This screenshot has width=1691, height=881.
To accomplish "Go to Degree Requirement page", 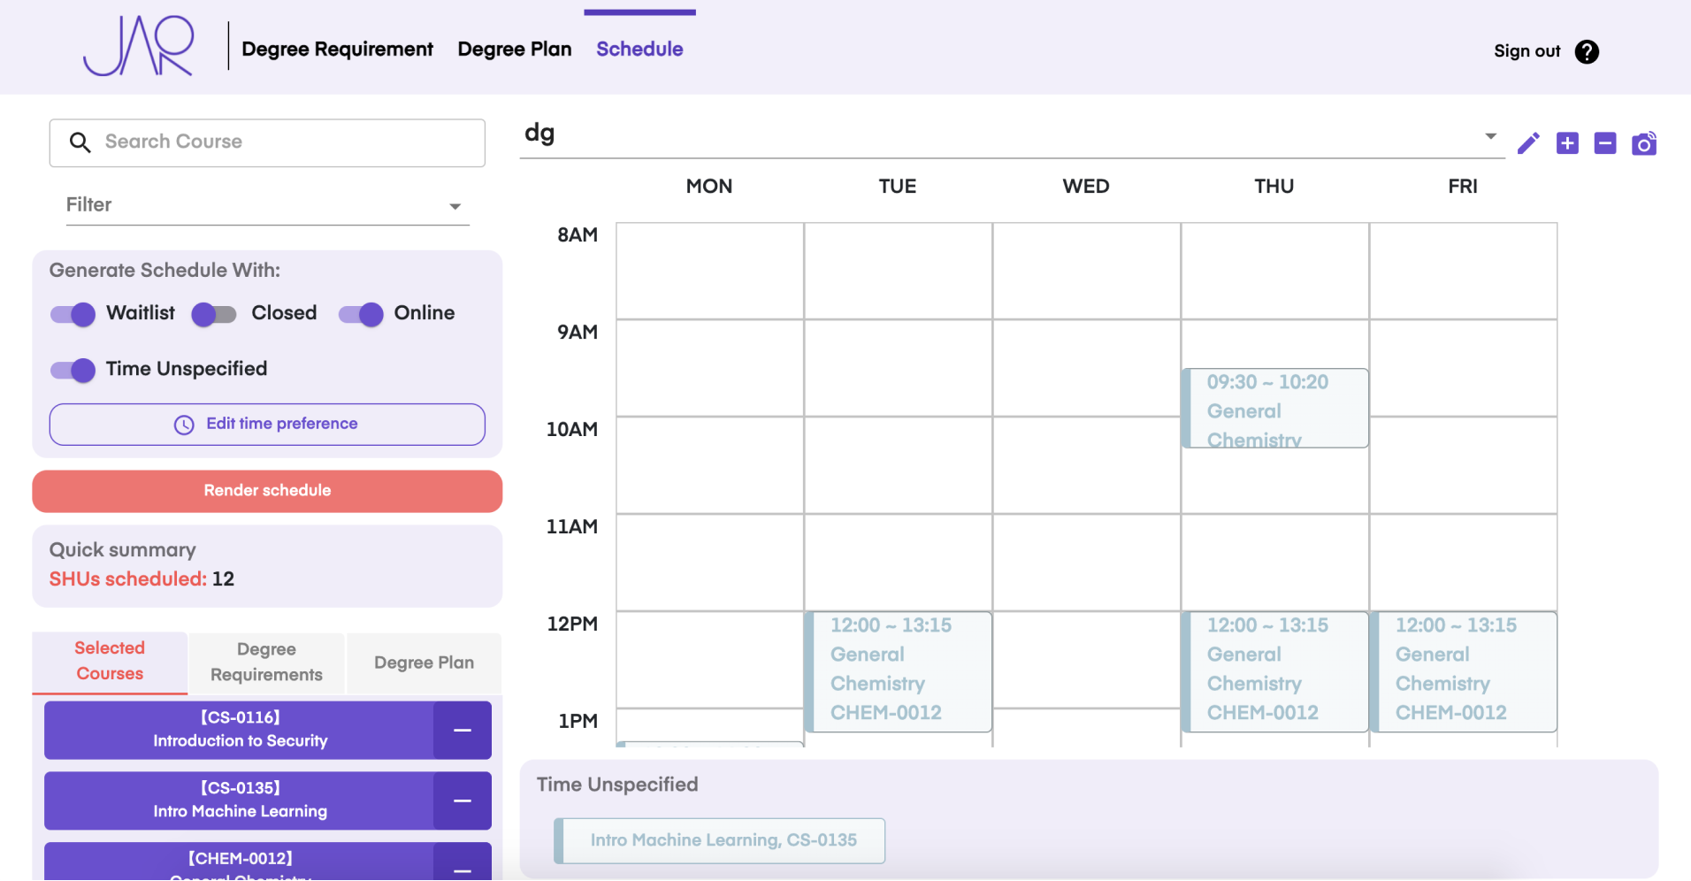I will coord(337,50).
